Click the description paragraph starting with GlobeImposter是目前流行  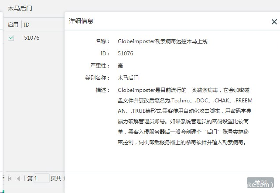pyautogui.click(x=185, y=116)
